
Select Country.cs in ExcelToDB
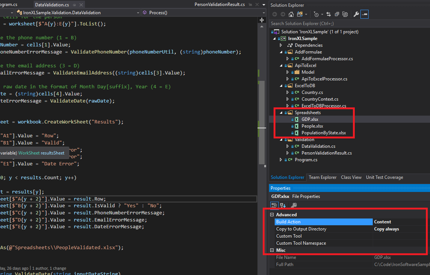tap(312, 92)
